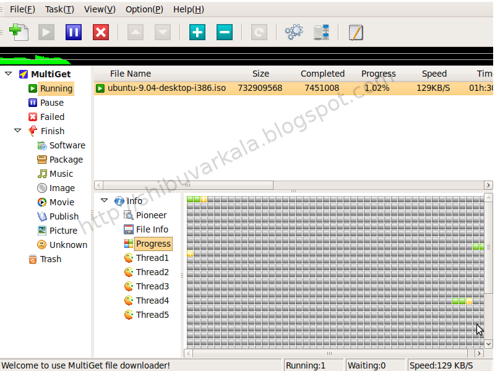Click task list scroll left arrow
Screen dimensions: 495x371
[98, 185]
